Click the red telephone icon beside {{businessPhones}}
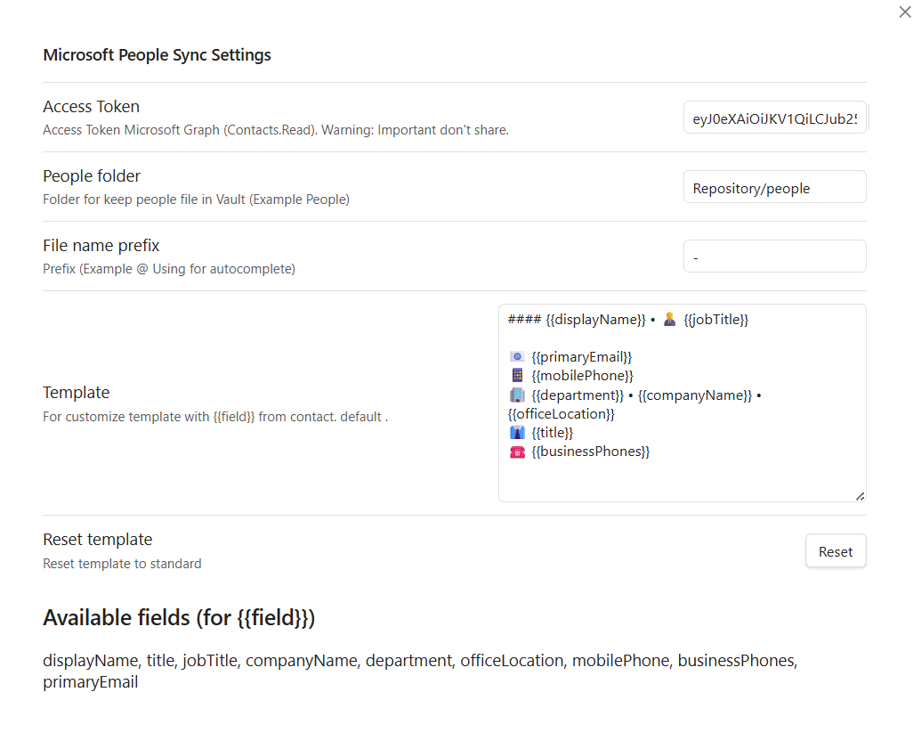 pyautogui.click(x=516, y=452)
